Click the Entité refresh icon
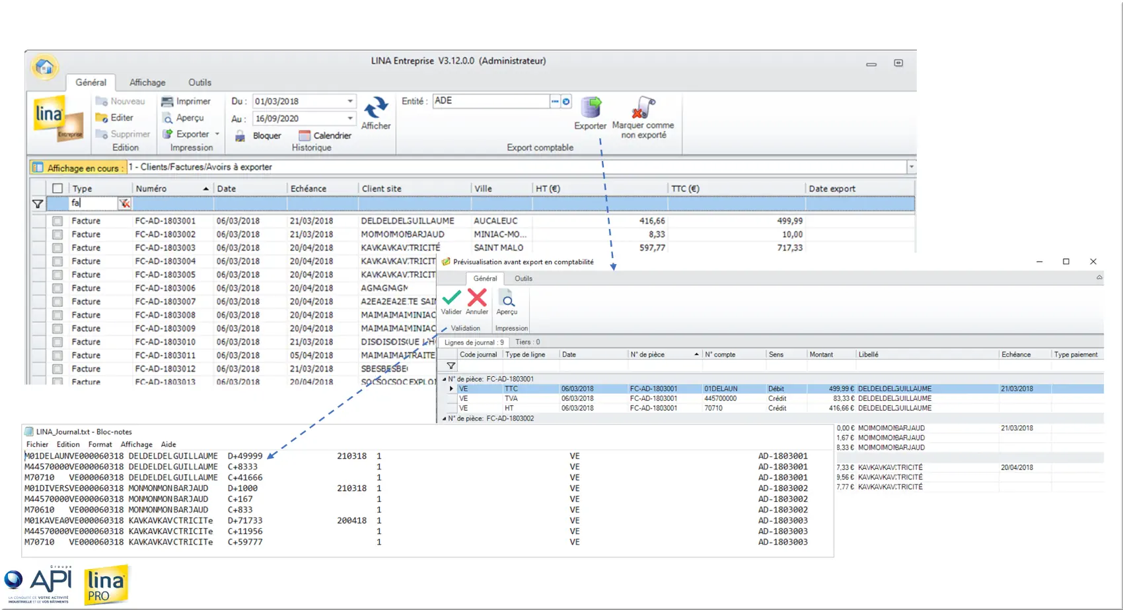The image size is (1123, 610). coord(566,101)
